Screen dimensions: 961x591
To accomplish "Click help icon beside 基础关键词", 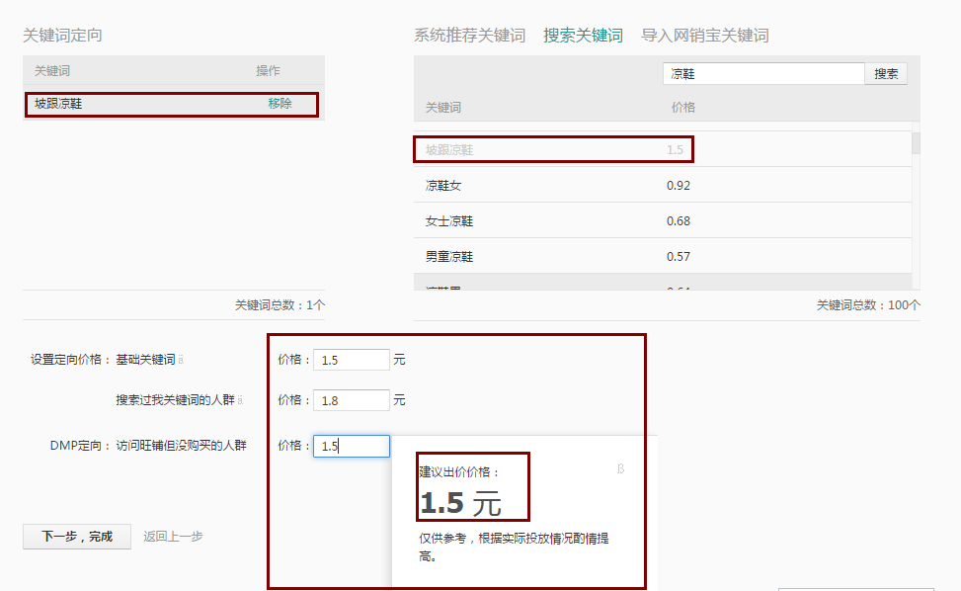I will pyautogui.click(x=182, y=361).
